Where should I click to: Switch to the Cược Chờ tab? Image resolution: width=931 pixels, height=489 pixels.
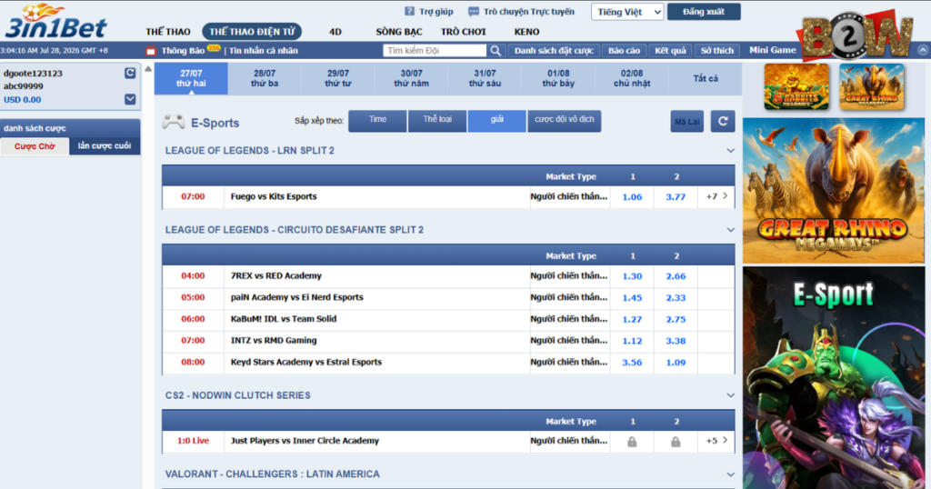35,146
